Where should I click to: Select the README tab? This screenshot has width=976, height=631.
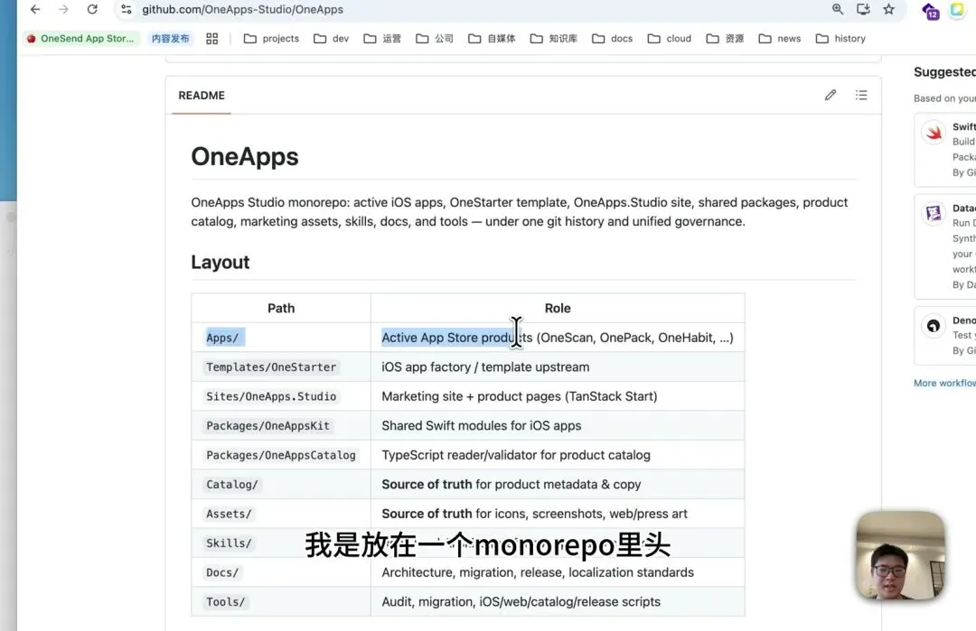click(201, 95)
